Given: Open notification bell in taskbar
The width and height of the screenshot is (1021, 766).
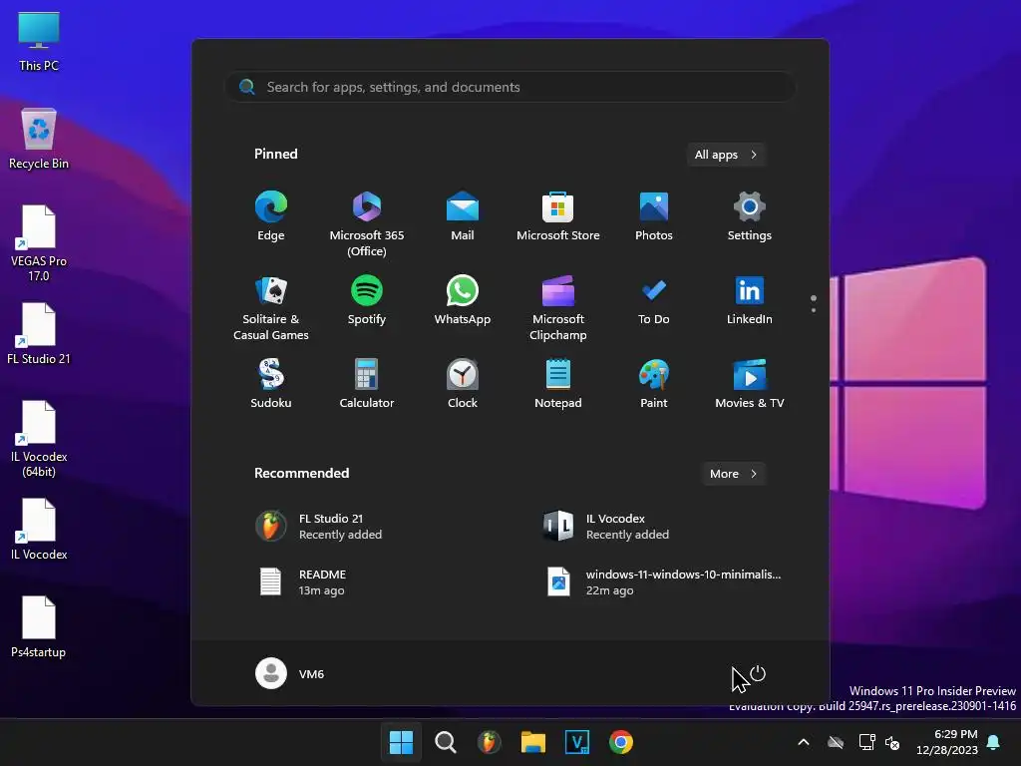Looking at the screenshot, I should click(x=994, y=742).
